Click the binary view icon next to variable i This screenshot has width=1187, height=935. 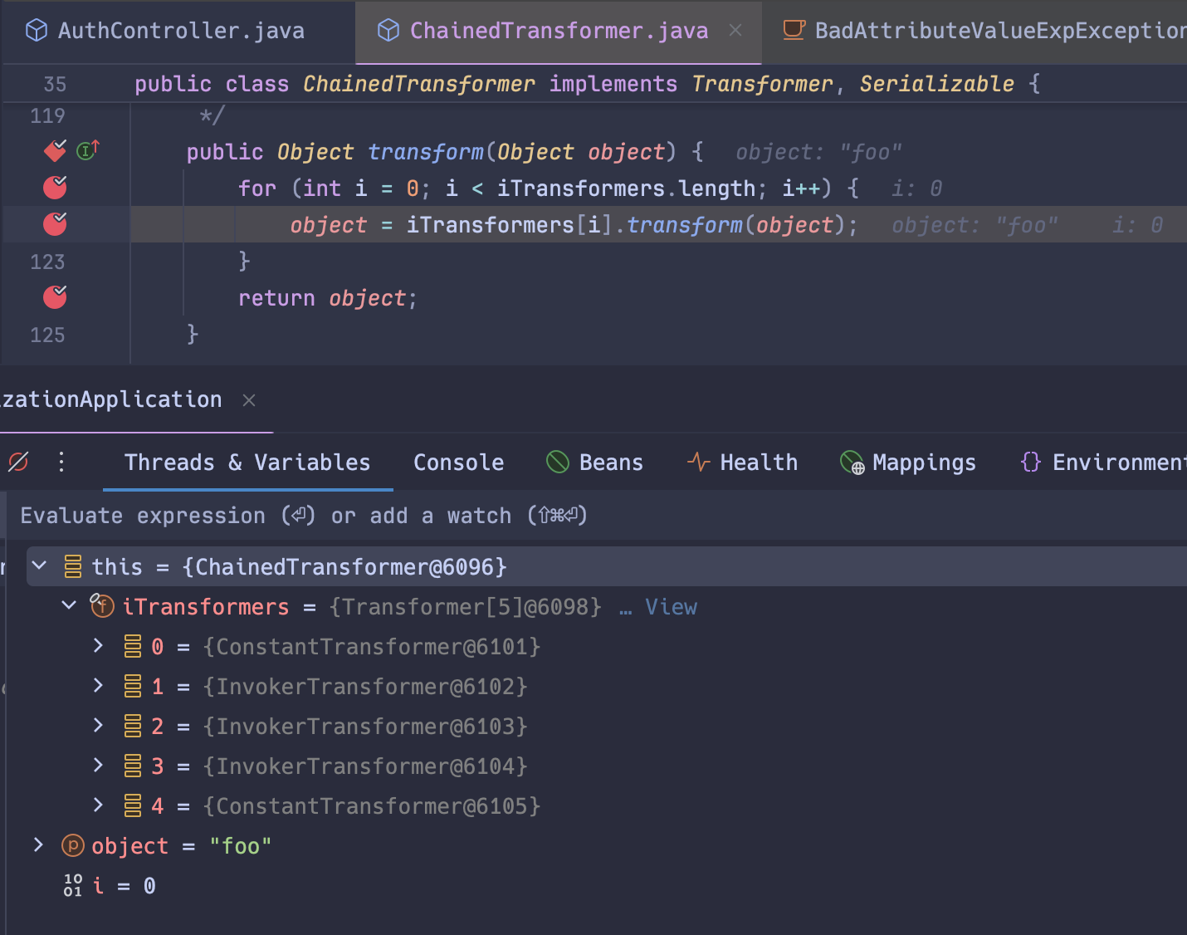pos(72,885)
